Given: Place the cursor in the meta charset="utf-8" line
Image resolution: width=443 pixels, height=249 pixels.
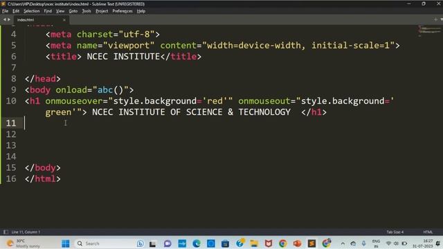Looking at the screenshot, I should [x=102, y=35].
